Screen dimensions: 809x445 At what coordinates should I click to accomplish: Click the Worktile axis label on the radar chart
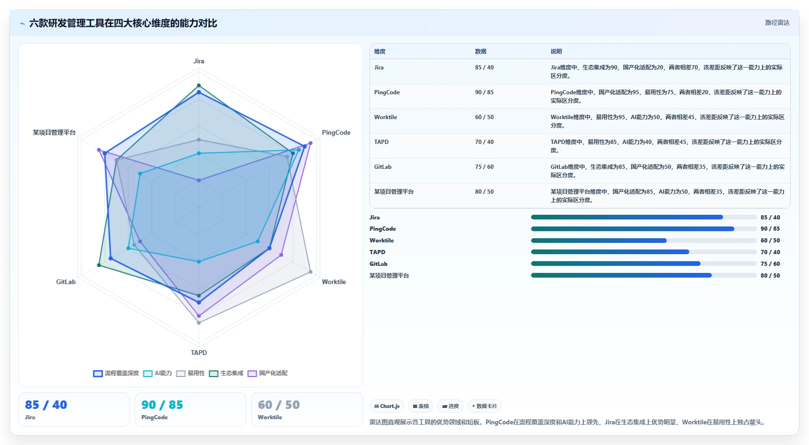pyautogui.click(x=334, y=282)
